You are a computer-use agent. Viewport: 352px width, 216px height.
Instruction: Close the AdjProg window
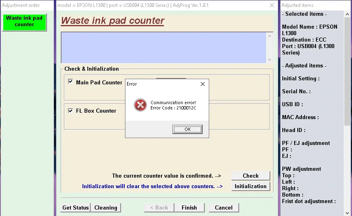pyautogui.click(x=271, y=5)
